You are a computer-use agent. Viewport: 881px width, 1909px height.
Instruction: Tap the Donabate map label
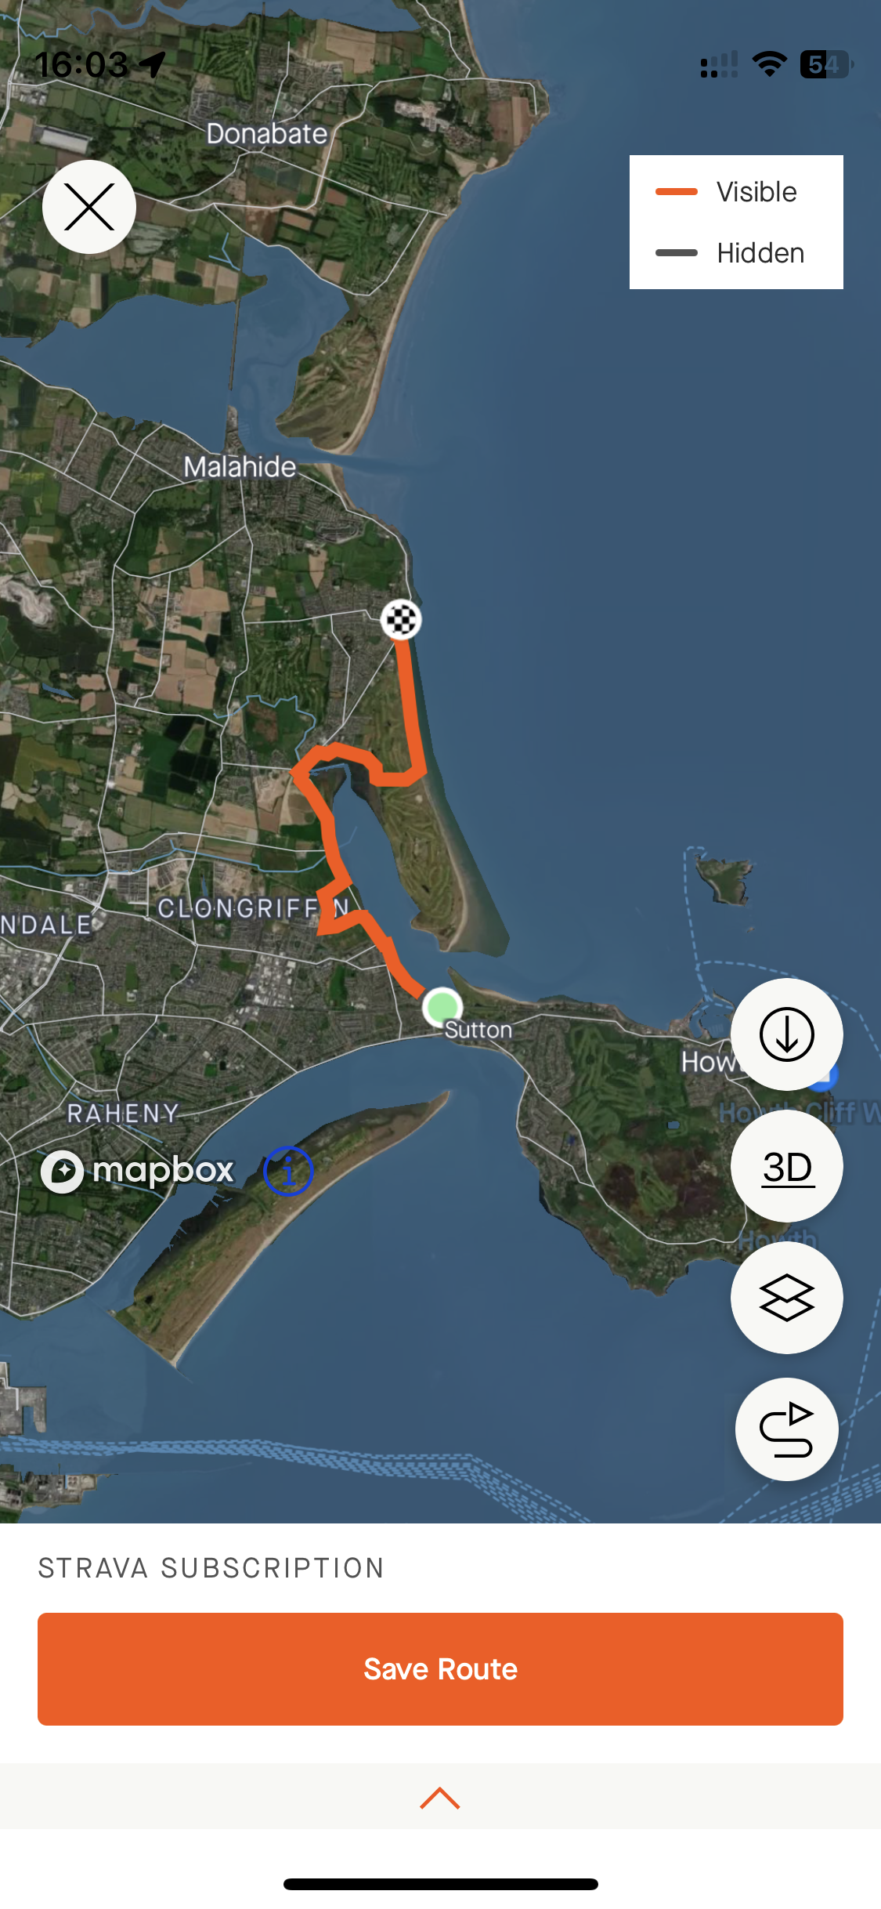(x=267, y=134)
